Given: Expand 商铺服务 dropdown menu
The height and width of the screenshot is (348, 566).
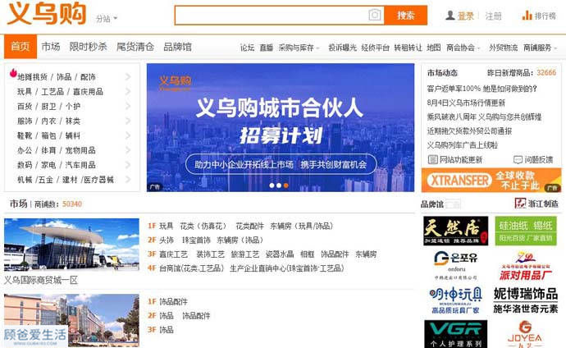Looking at the screenshot, I should click(x=540, y=48).
